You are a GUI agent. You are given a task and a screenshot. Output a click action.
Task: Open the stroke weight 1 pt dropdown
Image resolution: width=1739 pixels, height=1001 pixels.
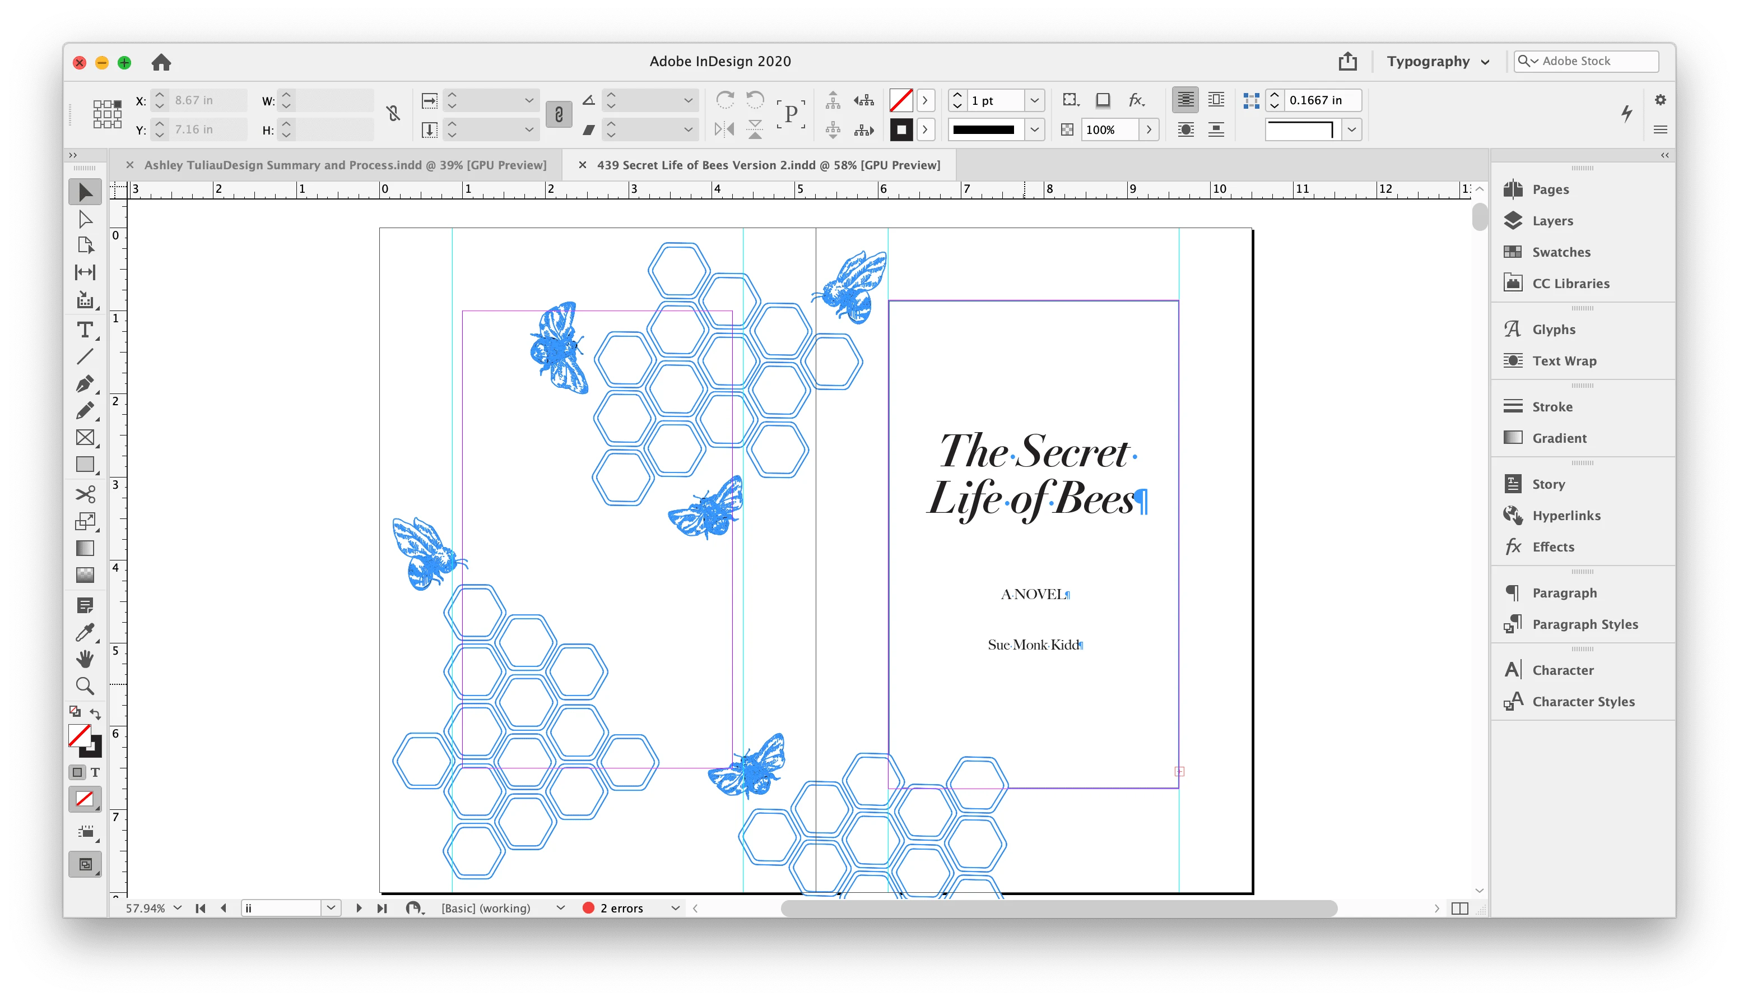tap(1034, 100)
